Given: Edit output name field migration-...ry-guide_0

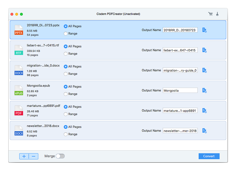Looking at the screenshot, I should click(180, 70).
